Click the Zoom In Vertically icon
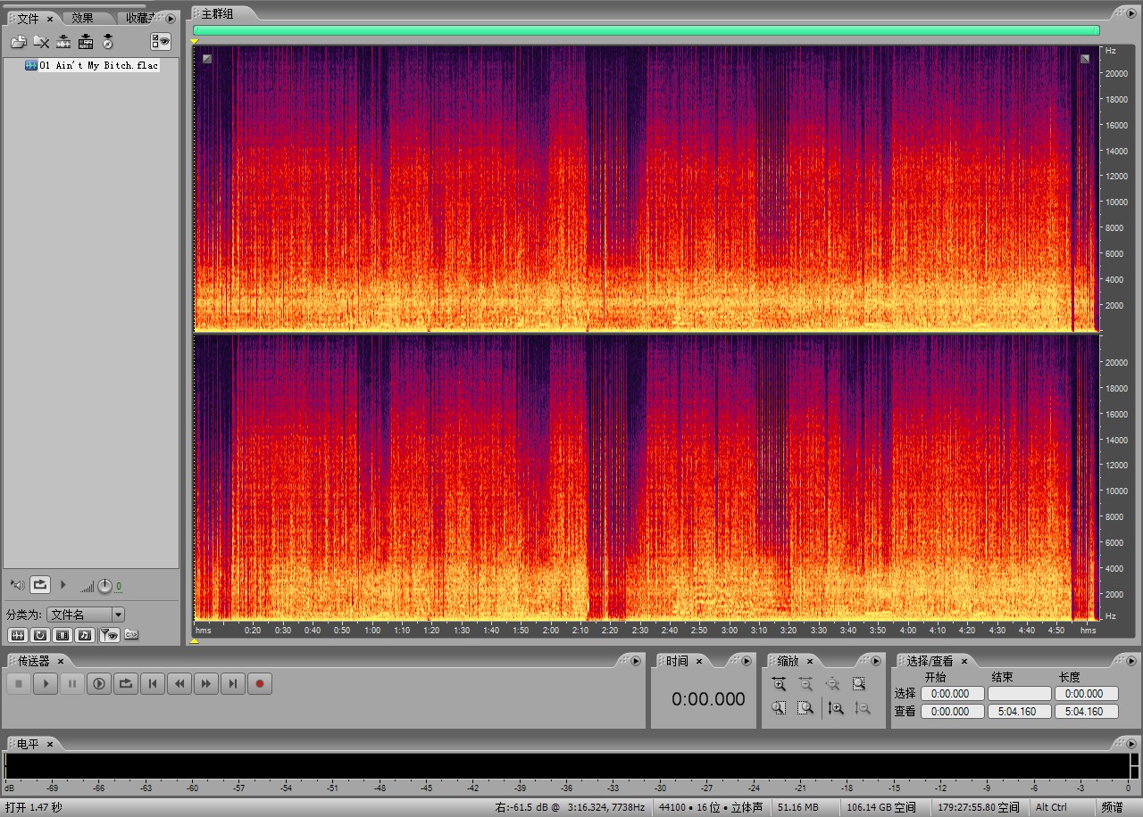Screen dimensions: 1143x817 pyautogui.click(x=836, y=707)
